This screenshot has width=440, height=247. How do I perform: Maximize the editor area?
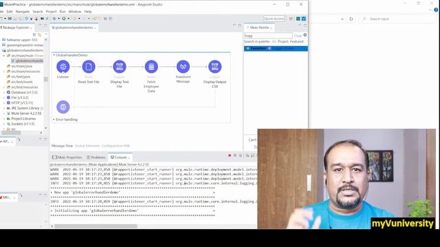click(x=239, y=25)
